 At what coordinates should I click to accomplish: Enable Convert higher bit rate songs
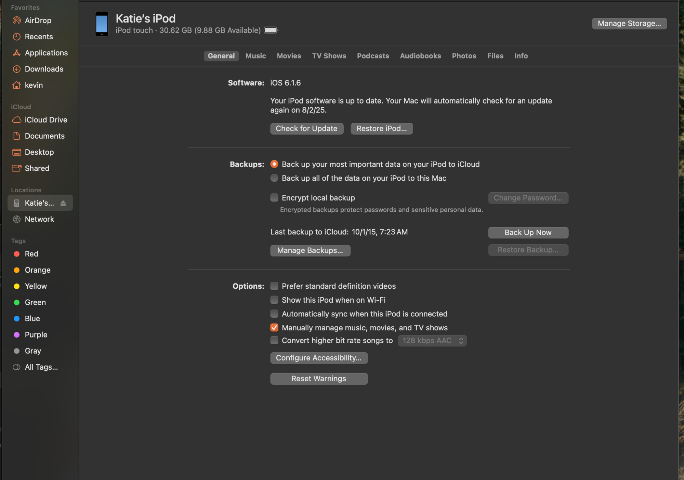click(x=274, y=340)
